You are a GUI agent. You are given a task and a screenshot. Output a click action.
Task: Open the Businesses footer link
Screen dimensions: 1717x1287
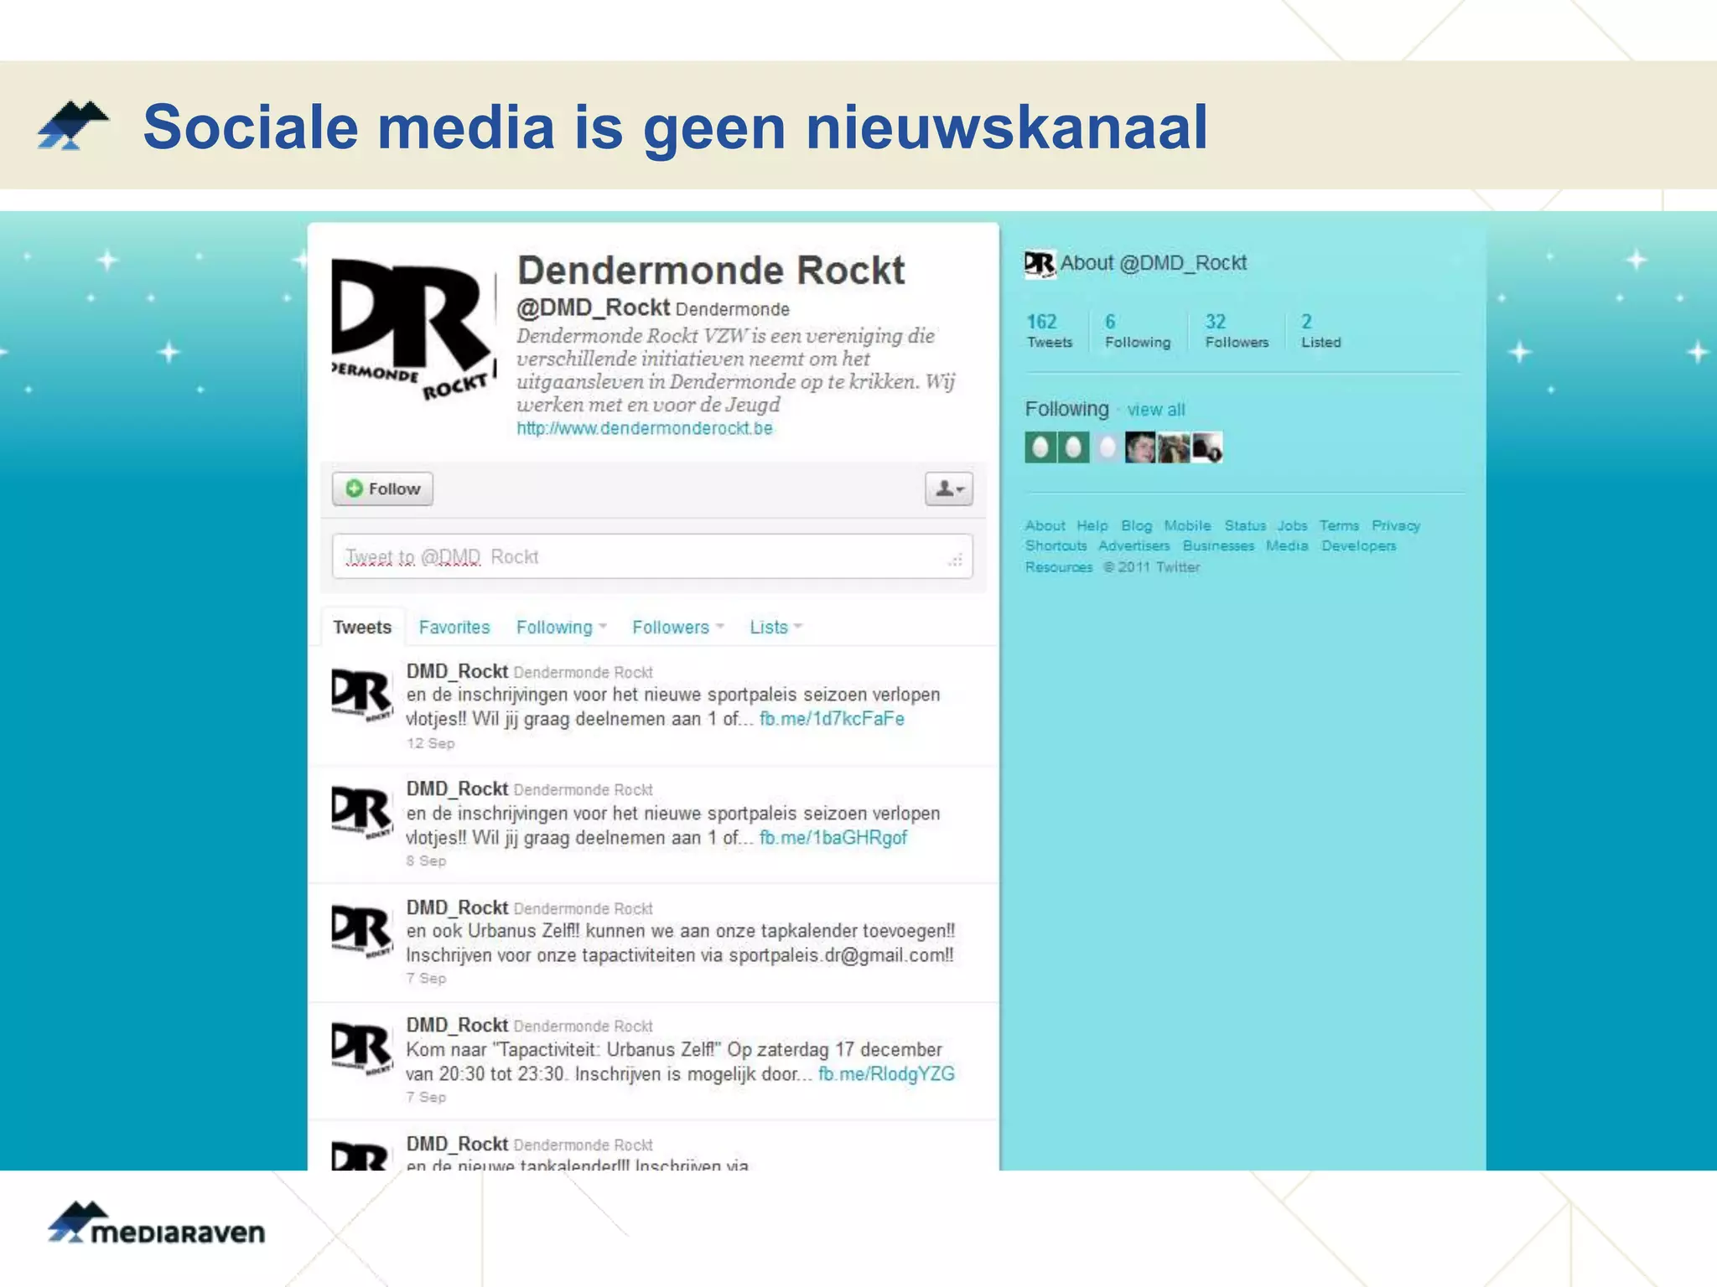pyautogui.click(x=1218, y=545)
